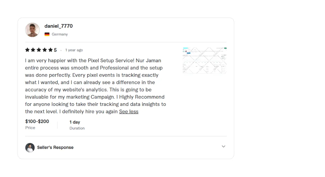Click the Duration label
The image size is (325, 177).
tap(77, 128)
